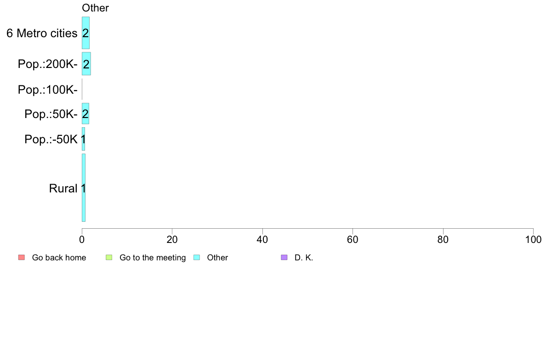
Task: Click the green Go to the meeting swatch
Action: tap(109, 258)
